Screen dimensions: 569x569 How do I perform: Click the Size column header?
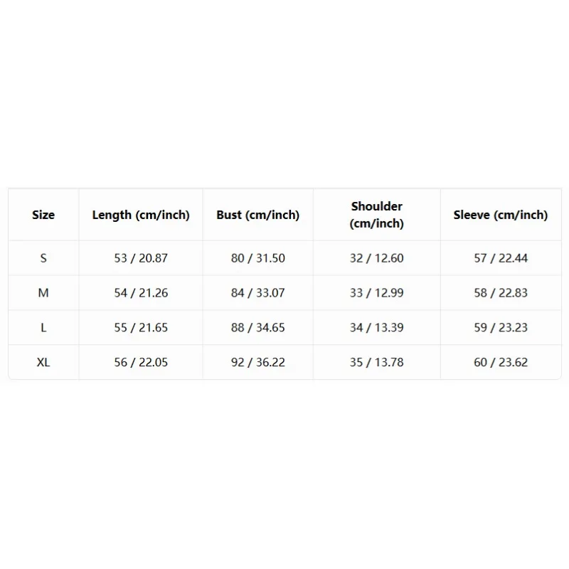(43, 215)
